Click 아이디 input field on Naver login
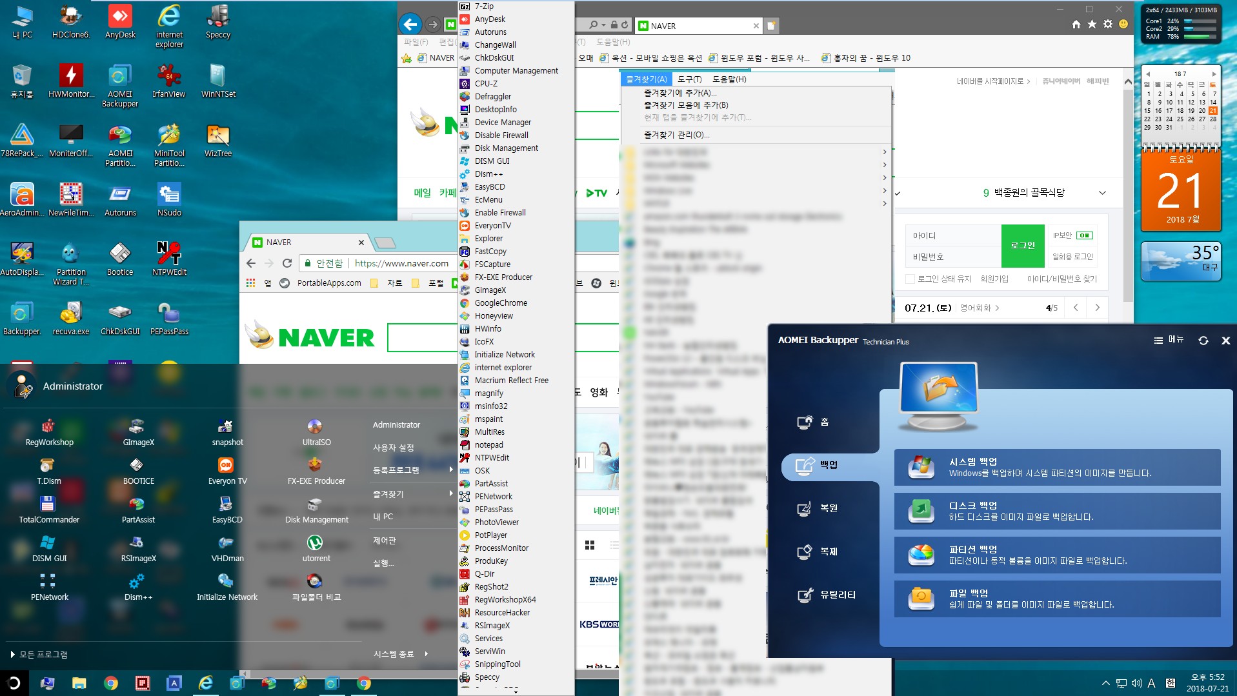The width and height of the screenshot is (1237, 696). click(954, 235)
